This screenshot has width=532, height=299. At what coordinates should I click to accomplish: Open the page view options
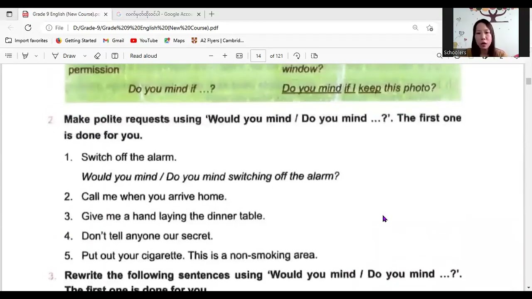tap(314, 56)
